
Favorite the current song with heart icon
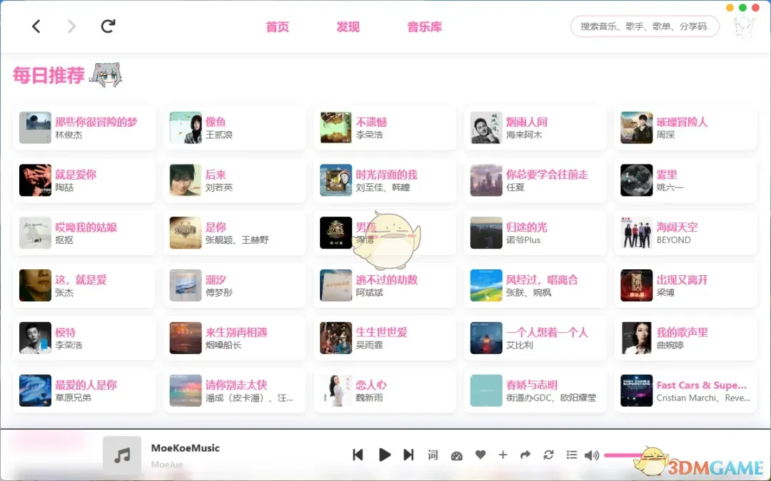point(480,455)
